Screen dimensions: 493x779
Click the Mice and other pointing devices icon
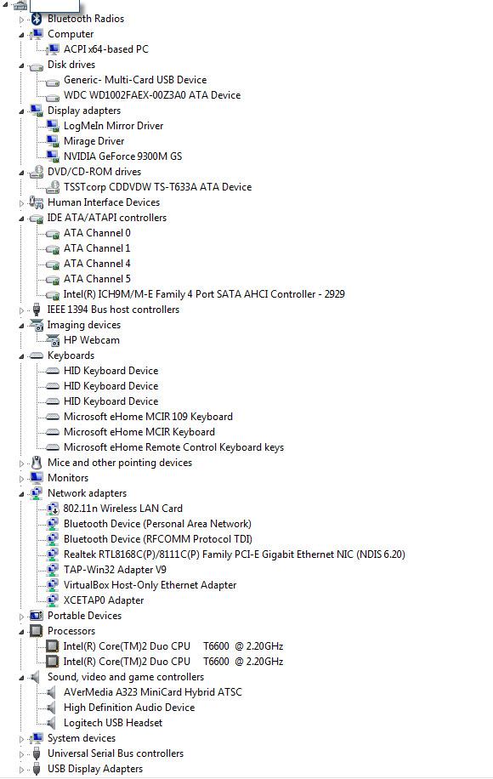pyautogui.click(x=37, y=463)
